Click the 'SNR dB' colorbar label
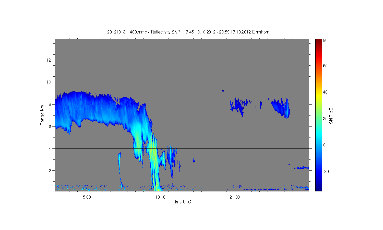383x230 pixels. pyautogui.click(x=331, y=116)
